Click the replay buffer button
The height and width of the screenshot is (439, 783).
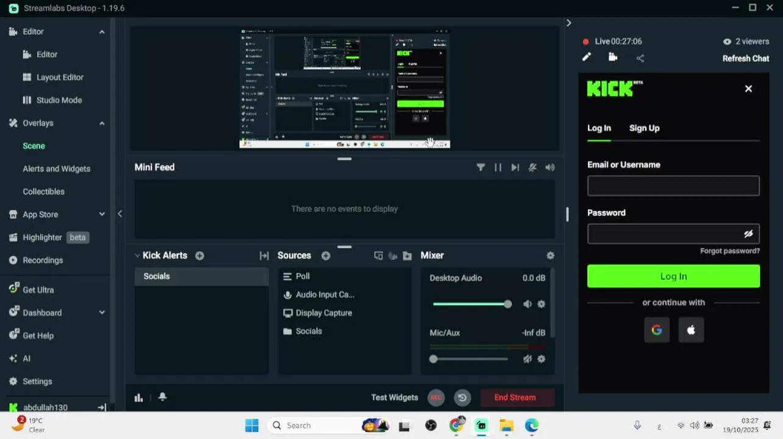[x=462, y=398]
